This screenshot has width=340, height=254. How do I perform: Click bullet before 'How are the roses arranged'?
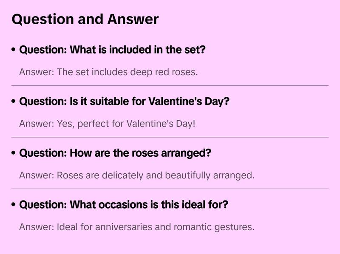[x=14, y=153]
